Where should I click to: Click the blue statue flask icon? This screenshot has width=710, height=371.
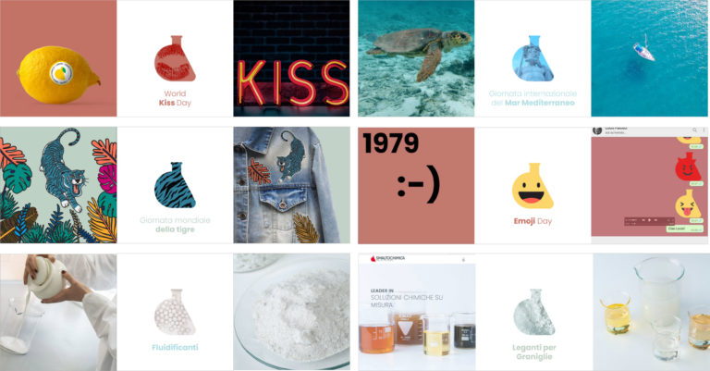click(x=532, y=58)
